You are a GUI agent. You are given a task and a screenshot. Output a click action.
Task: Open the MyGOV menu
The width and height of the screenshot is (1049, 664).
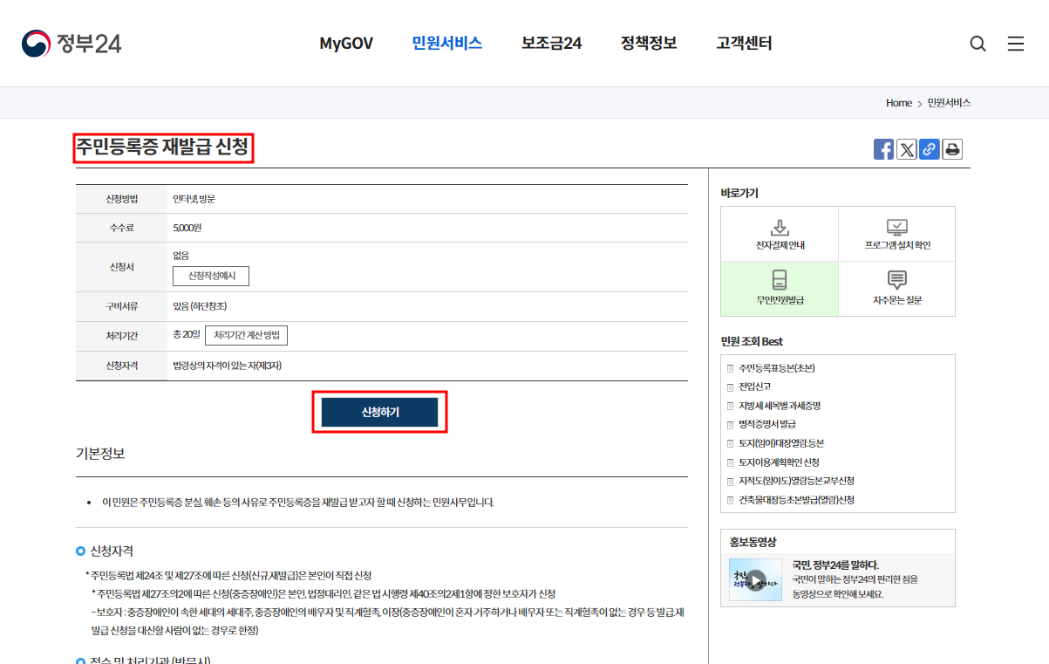pos(346,43)
